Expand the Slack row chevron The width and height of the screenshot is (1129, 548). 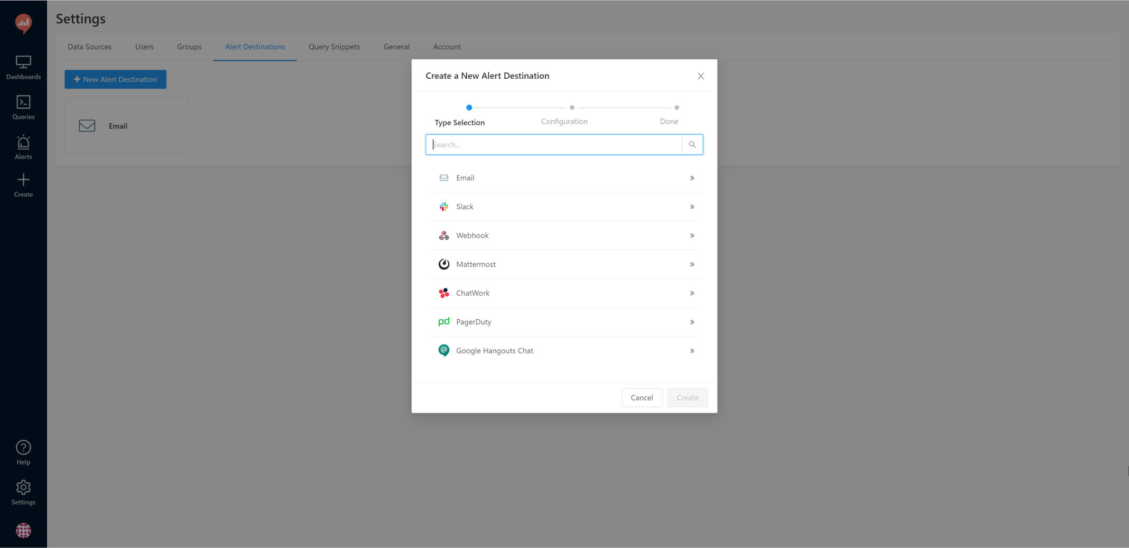point(692,207)
